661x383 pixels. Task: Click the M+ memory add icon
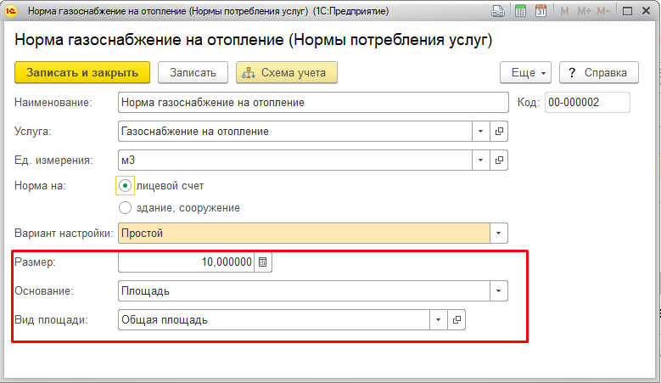pyautogui.click(x=585, y=11)
